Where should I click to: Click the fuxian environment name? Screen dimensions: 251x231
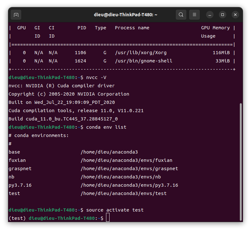pos(17,160)
